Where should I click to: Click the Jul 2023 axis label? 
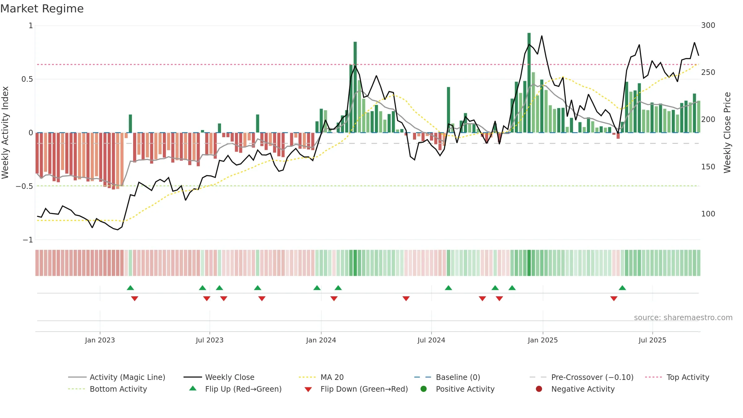[x=210, y=340]
